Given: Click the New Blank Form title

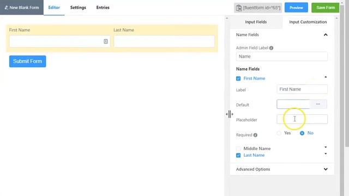Looking at the screenshot, I should [x=24, y=8].
